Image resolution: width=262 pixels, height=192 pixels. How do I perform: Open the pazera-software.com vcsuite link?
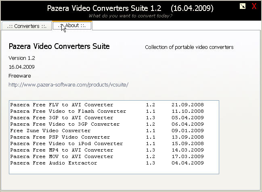[x=68, y=85]
